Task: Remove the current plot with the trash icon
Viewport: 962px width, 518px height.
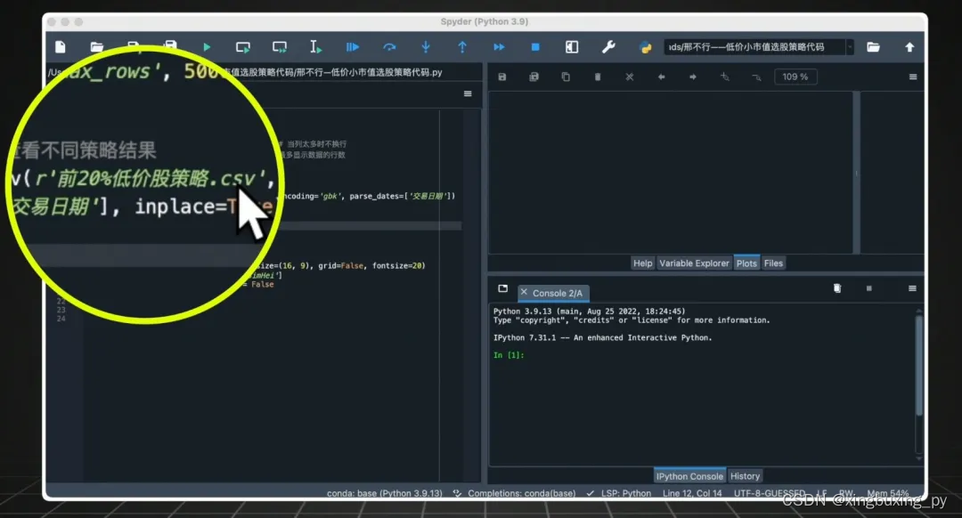Action: click(x=598, y=77)
